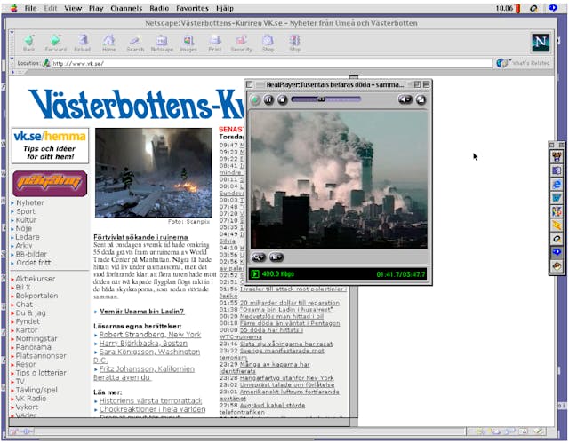Open the Hjälp menu

225,8
